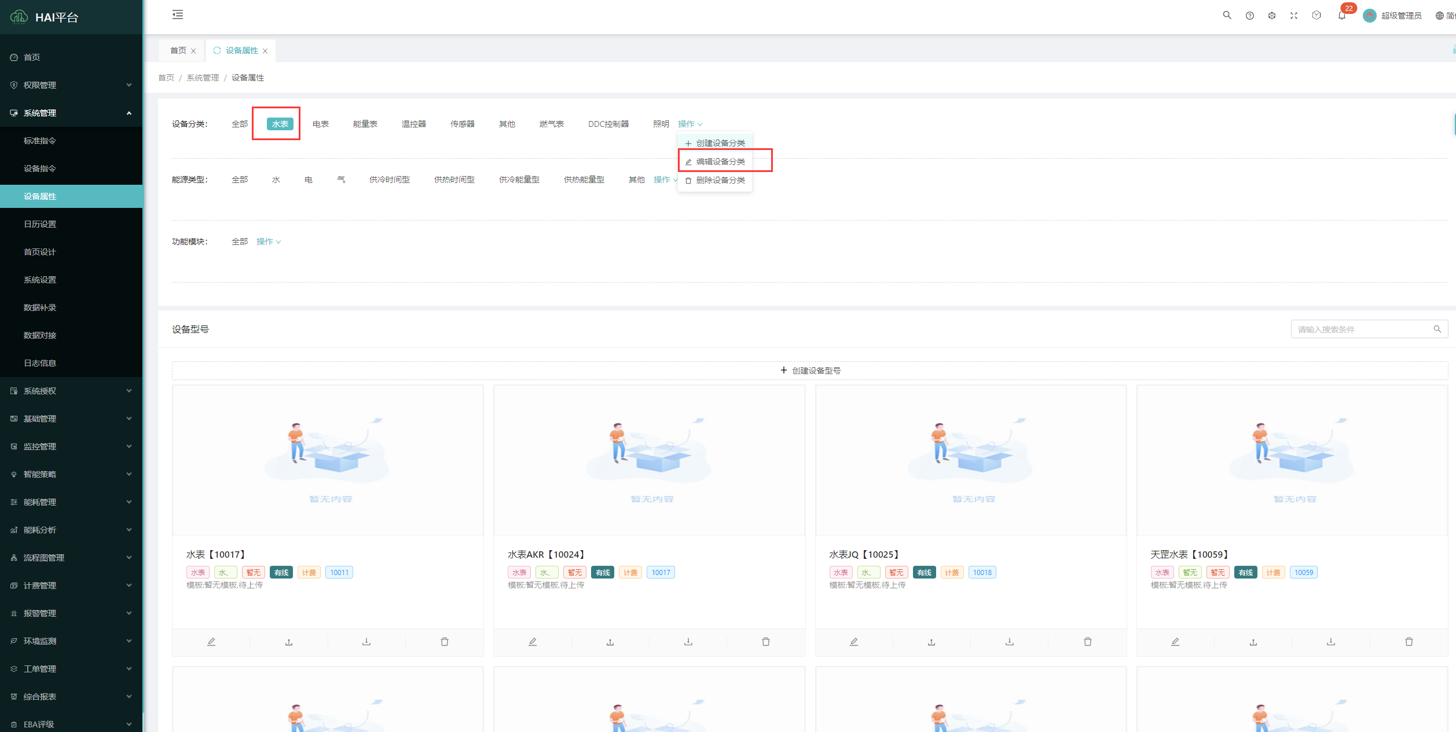Click the HAI平台 logo
This screenshot has width=1456, height=732.
coord(45,17)
